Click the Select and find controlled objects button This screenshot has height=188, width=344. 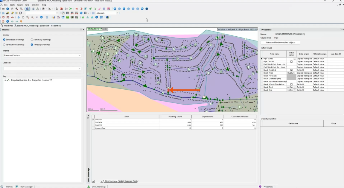[x=280, y=42]
